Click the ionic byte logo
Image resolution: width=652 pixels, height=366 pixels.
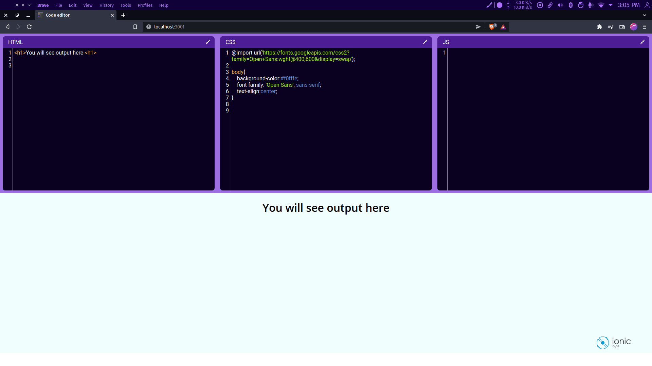(x=613, y=342)
